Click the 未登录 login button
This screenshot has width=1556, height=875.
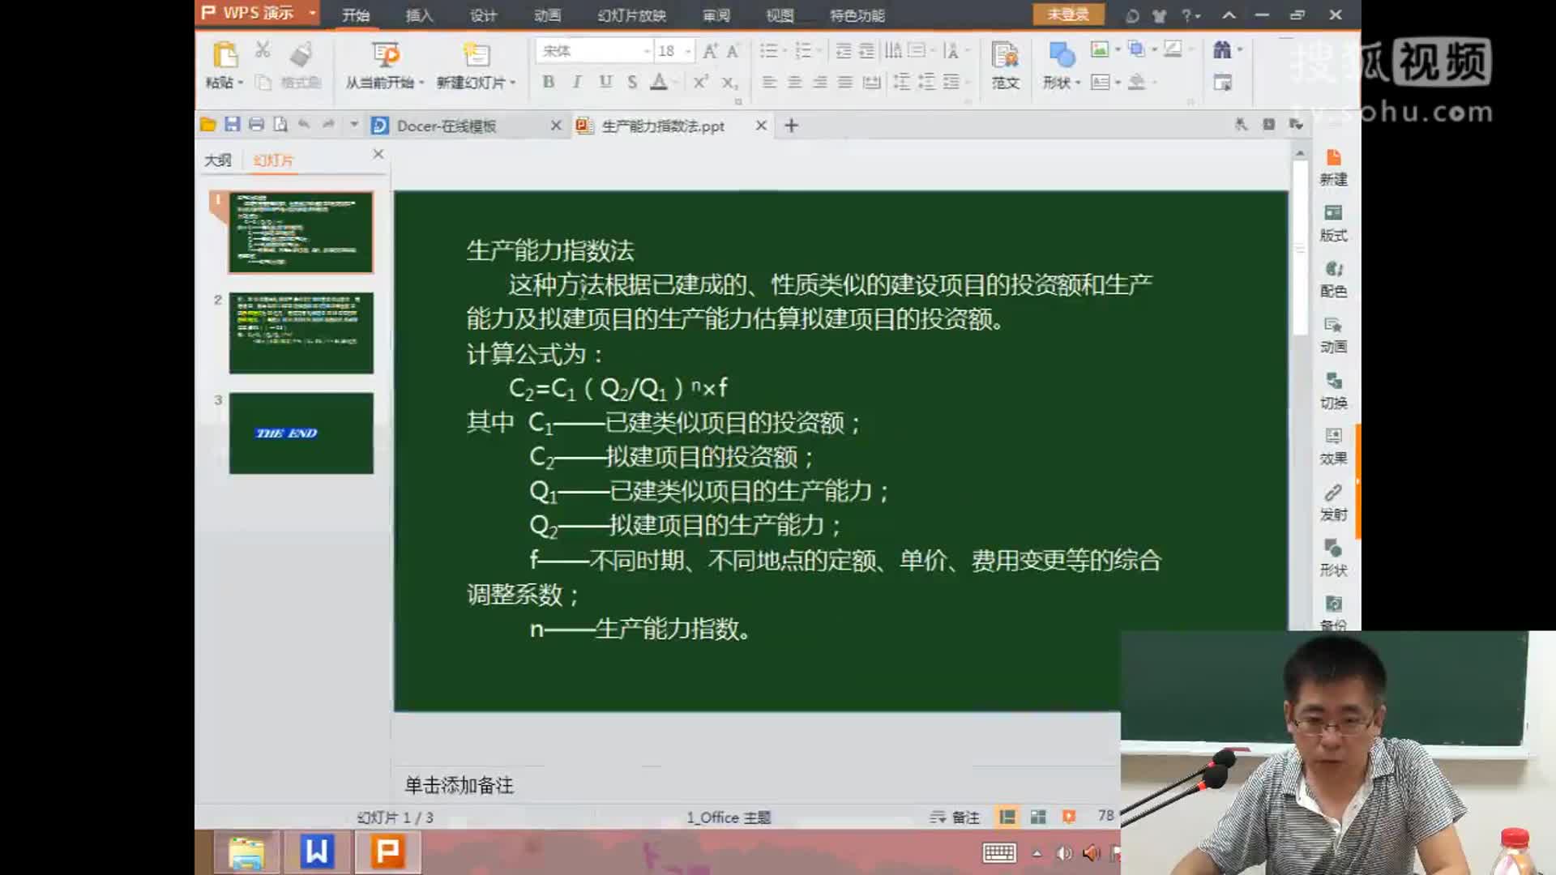pyautogui.click(x=1068, y=15)
